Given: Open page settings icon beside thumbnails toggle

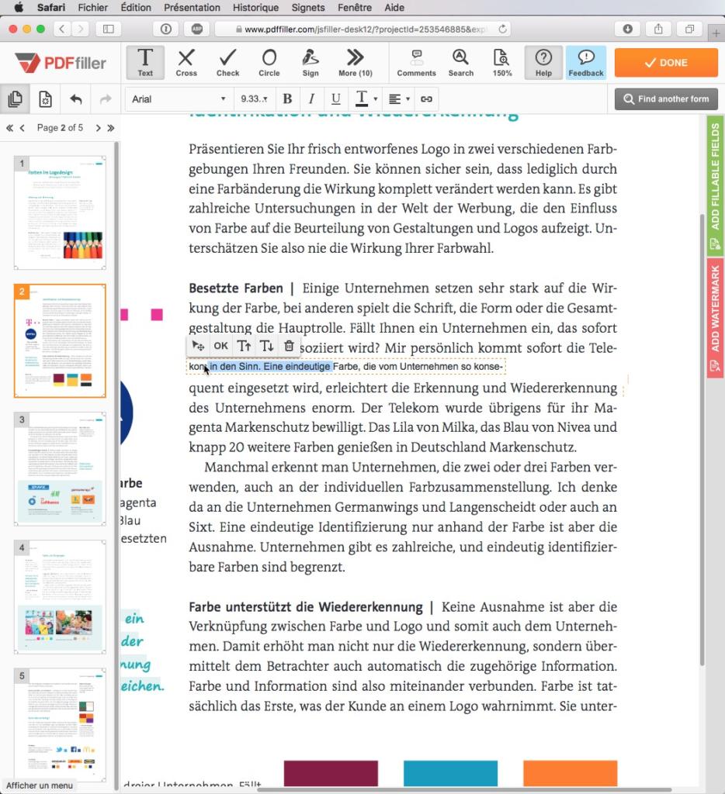Looking at the screenshot, I should [45, 98].
